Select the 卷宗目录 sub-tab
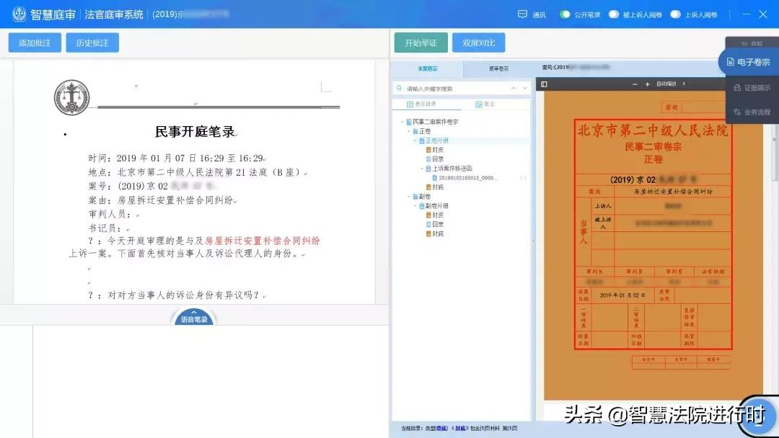This screenshot has width=779, height=438. (x=421, y=104)
